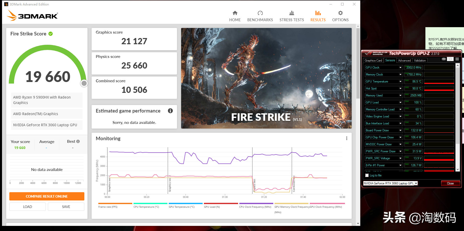Click the Graphics score value 21 127
The width and height of the screenshot is (464, 231).
[x=134, y=41]
